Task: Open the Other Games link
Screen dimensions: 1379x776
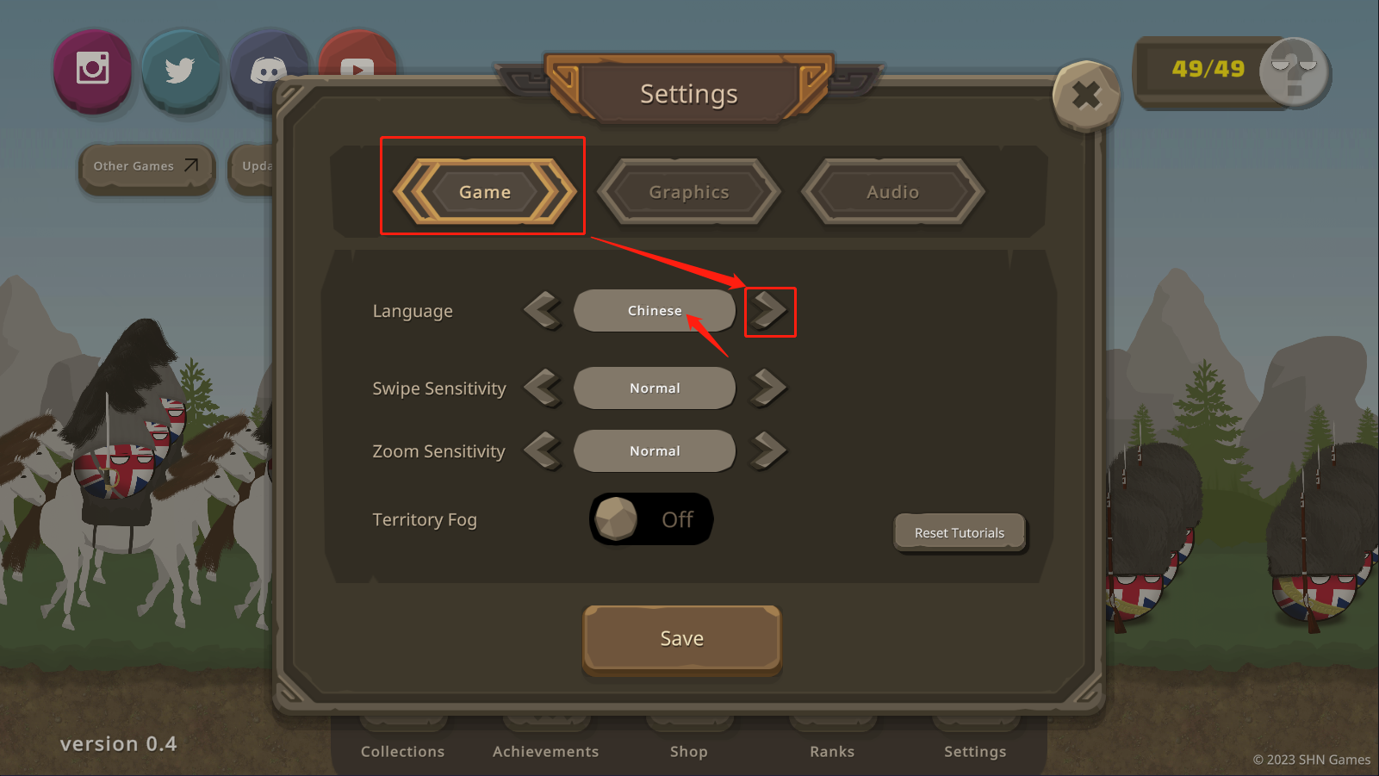Action: coord(146,166)
